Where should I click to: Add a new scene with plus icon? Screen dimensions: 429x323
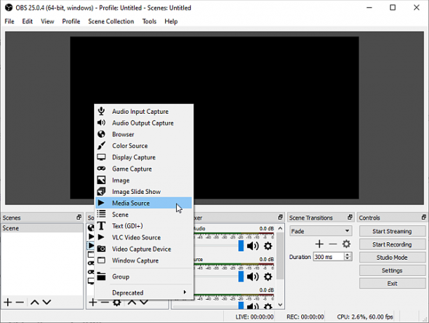[8, 302]
